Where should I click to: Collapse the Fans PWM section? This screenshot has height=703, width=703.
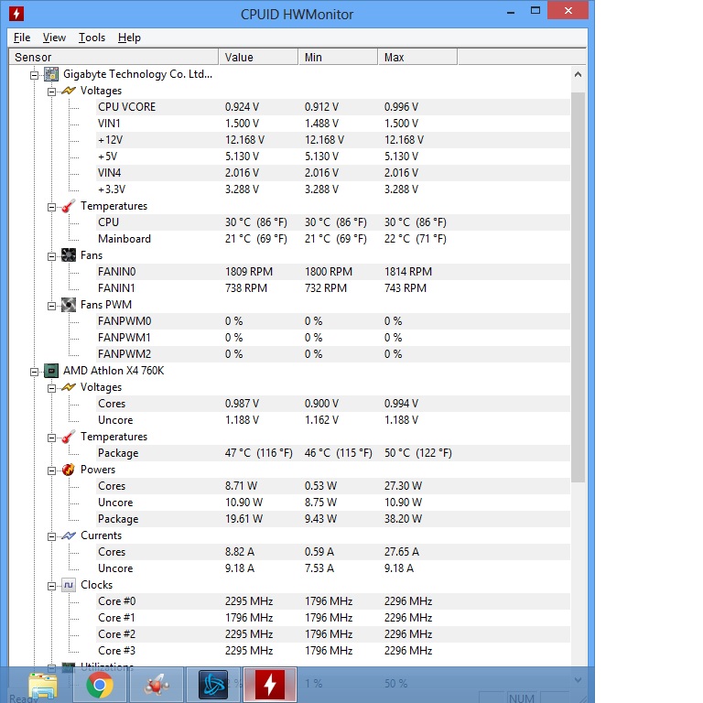51,307
